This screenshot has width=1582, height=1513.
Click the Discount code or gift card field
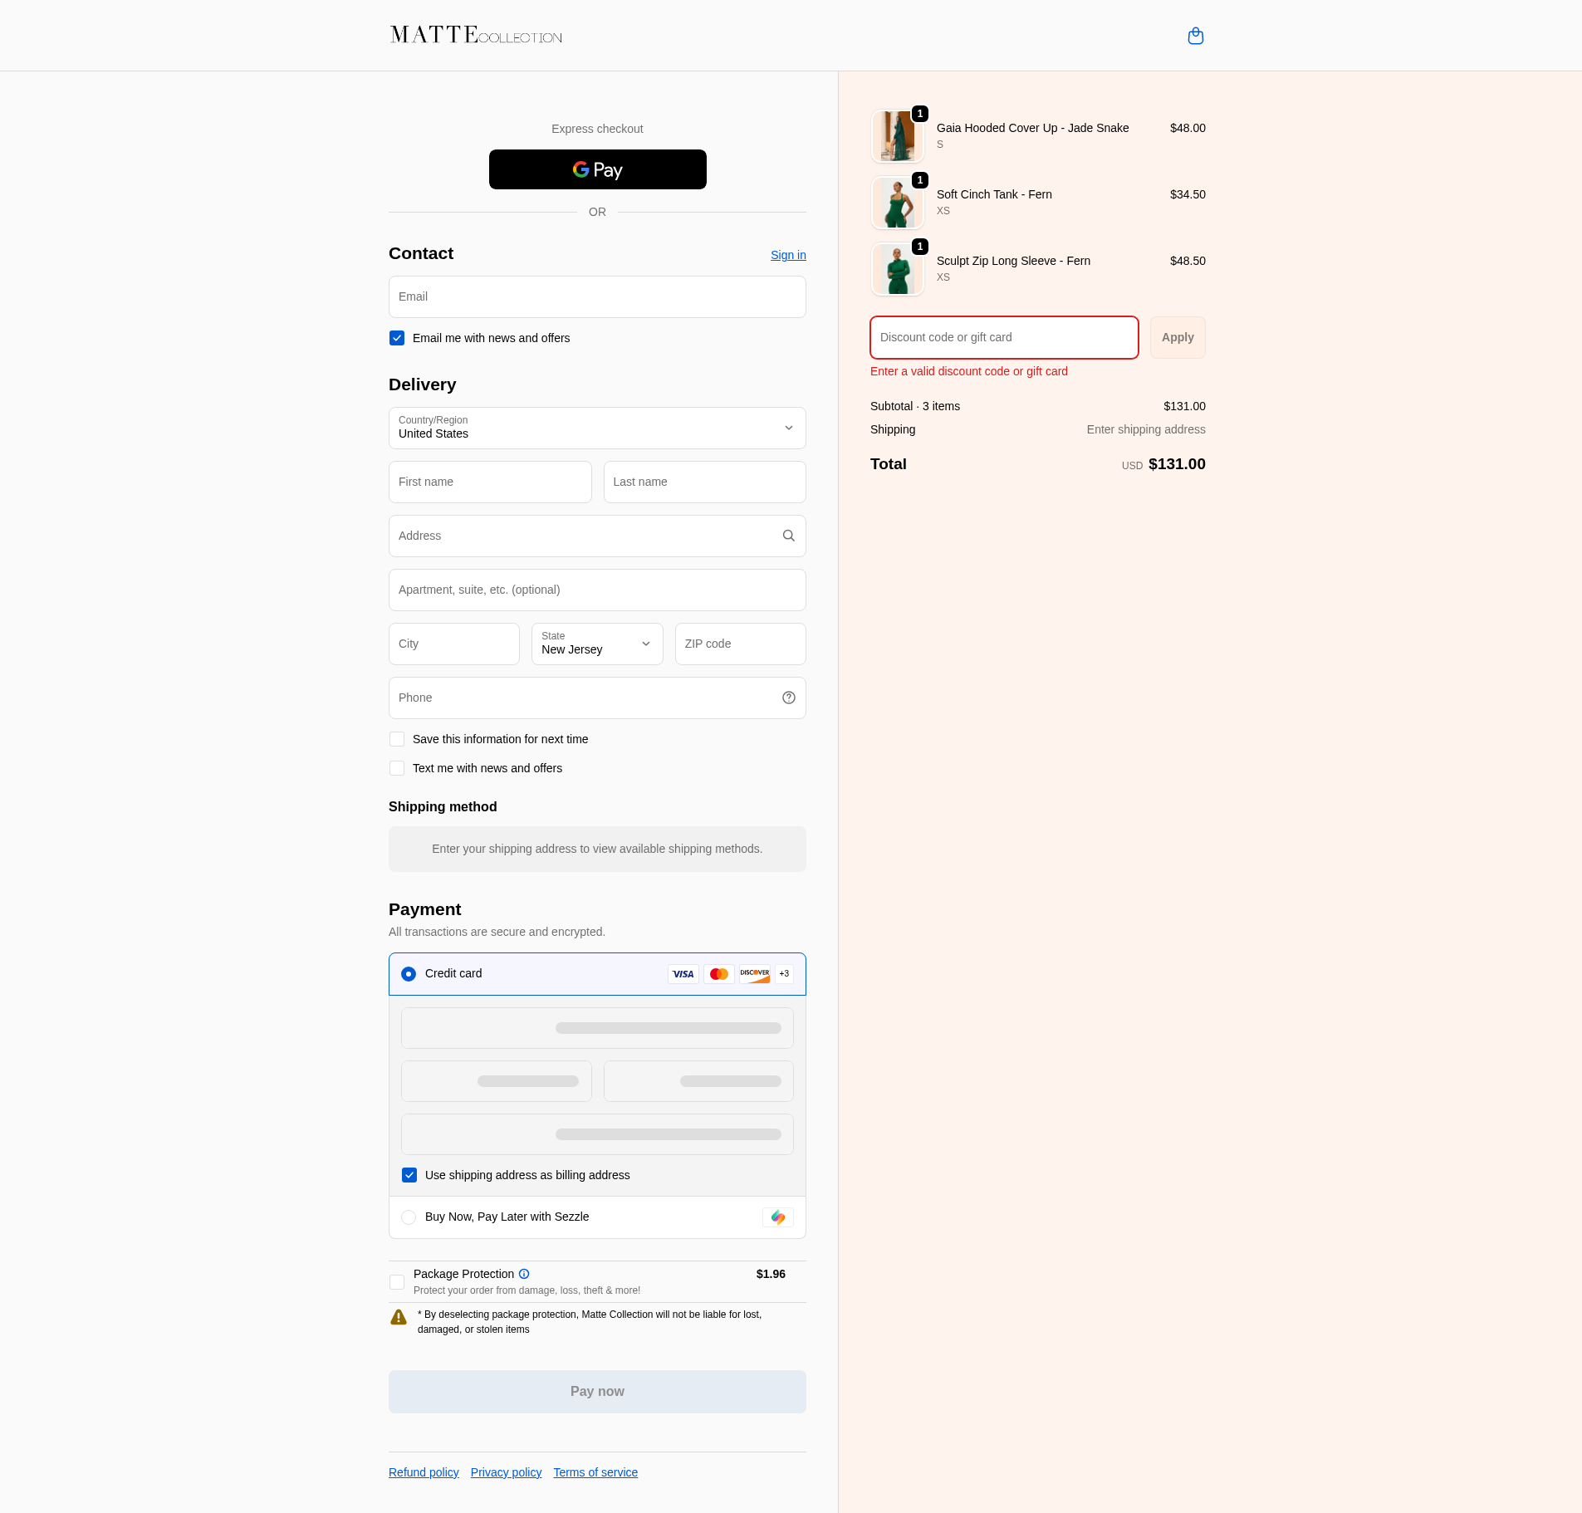[x=1003, y=337]
